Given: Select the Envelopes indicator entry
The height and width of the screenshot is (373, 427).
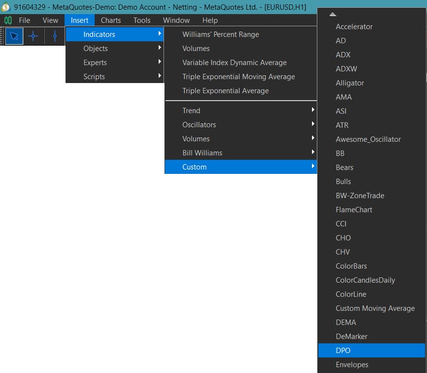Looking at the screenshot, I should [x=352, y=365].
